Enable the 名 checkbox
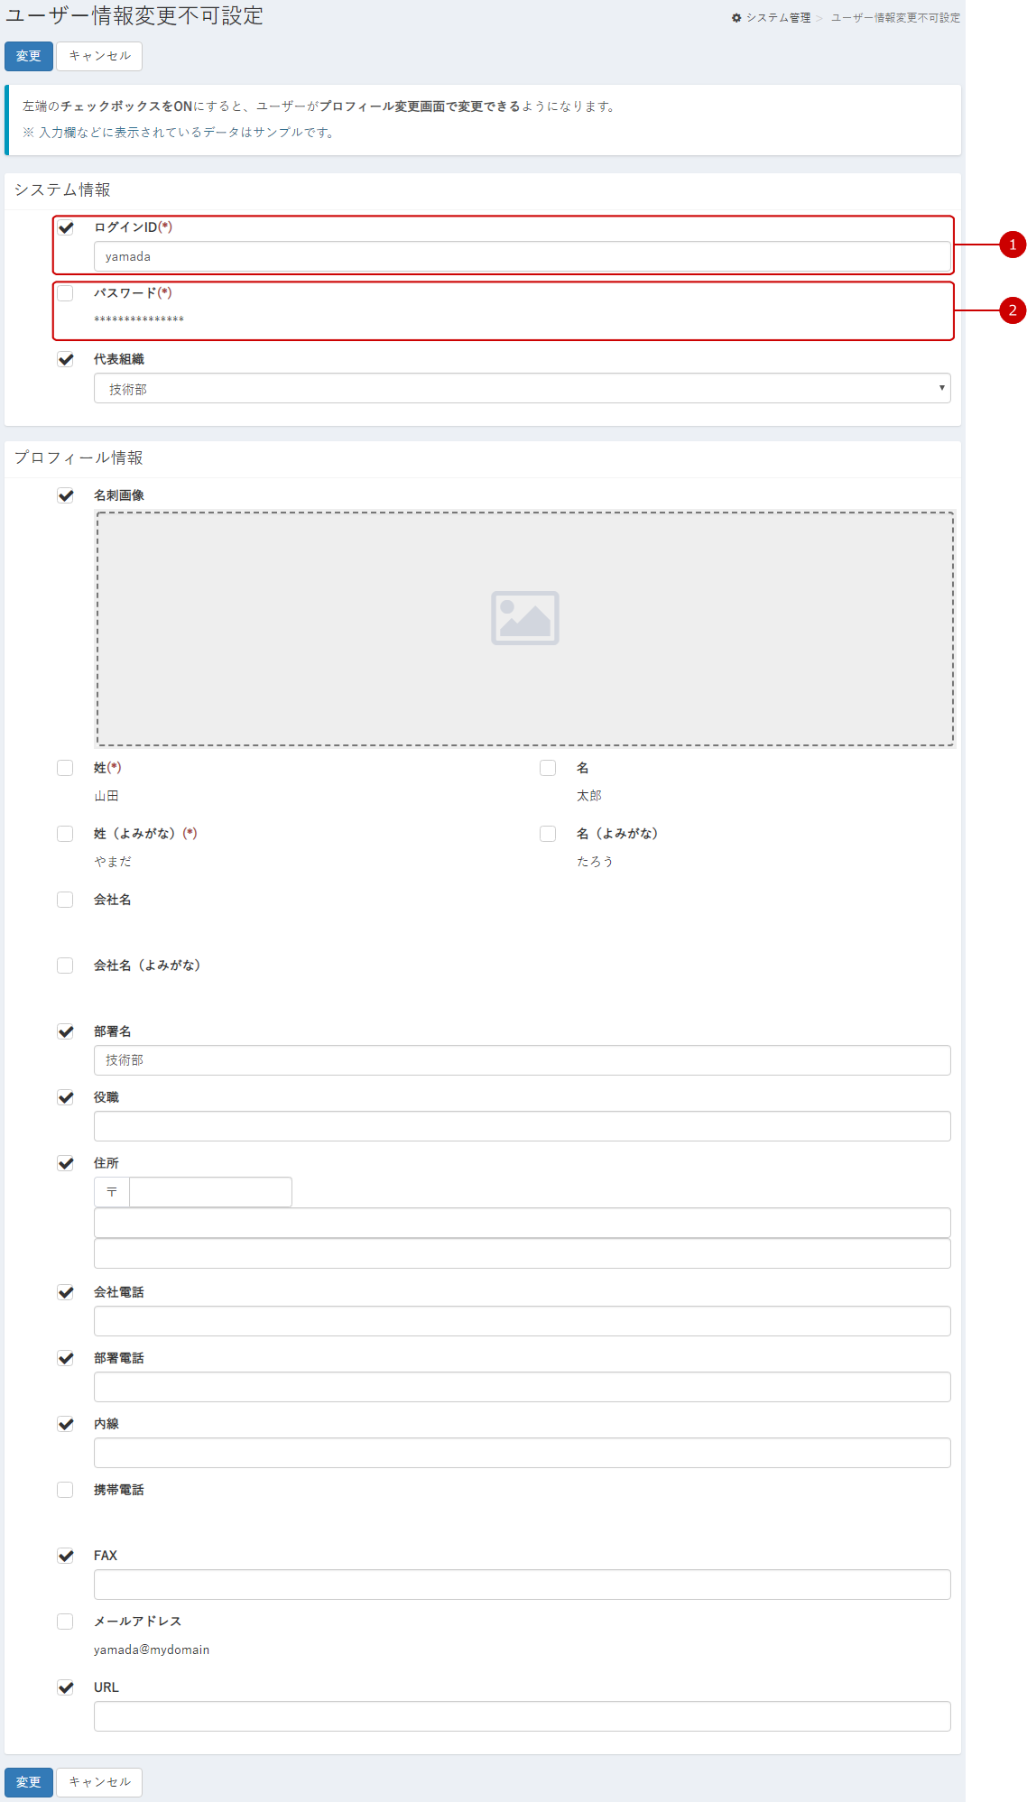This screenshot has width=1027, height=1802. [x=548, y=768]
